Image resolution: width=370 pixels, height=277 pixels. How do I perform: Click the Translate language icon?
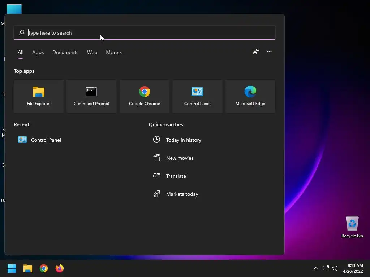pyautogui.click(x=157, y=176)
